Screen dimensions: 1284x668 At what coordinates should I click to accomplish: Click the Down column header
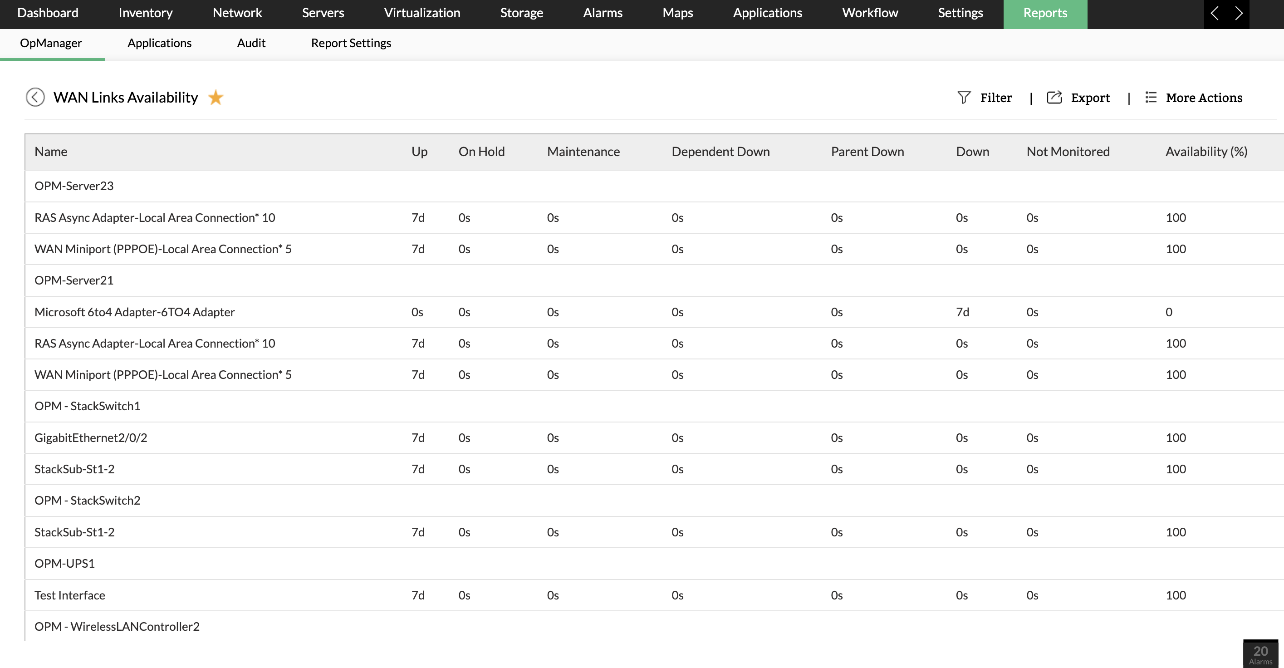(x=972, y=152)
